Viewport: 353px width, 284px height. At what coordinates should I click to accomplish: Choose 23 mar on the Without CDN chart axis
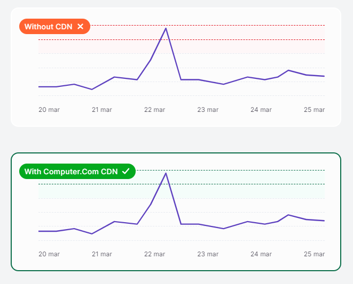point(208,110)
